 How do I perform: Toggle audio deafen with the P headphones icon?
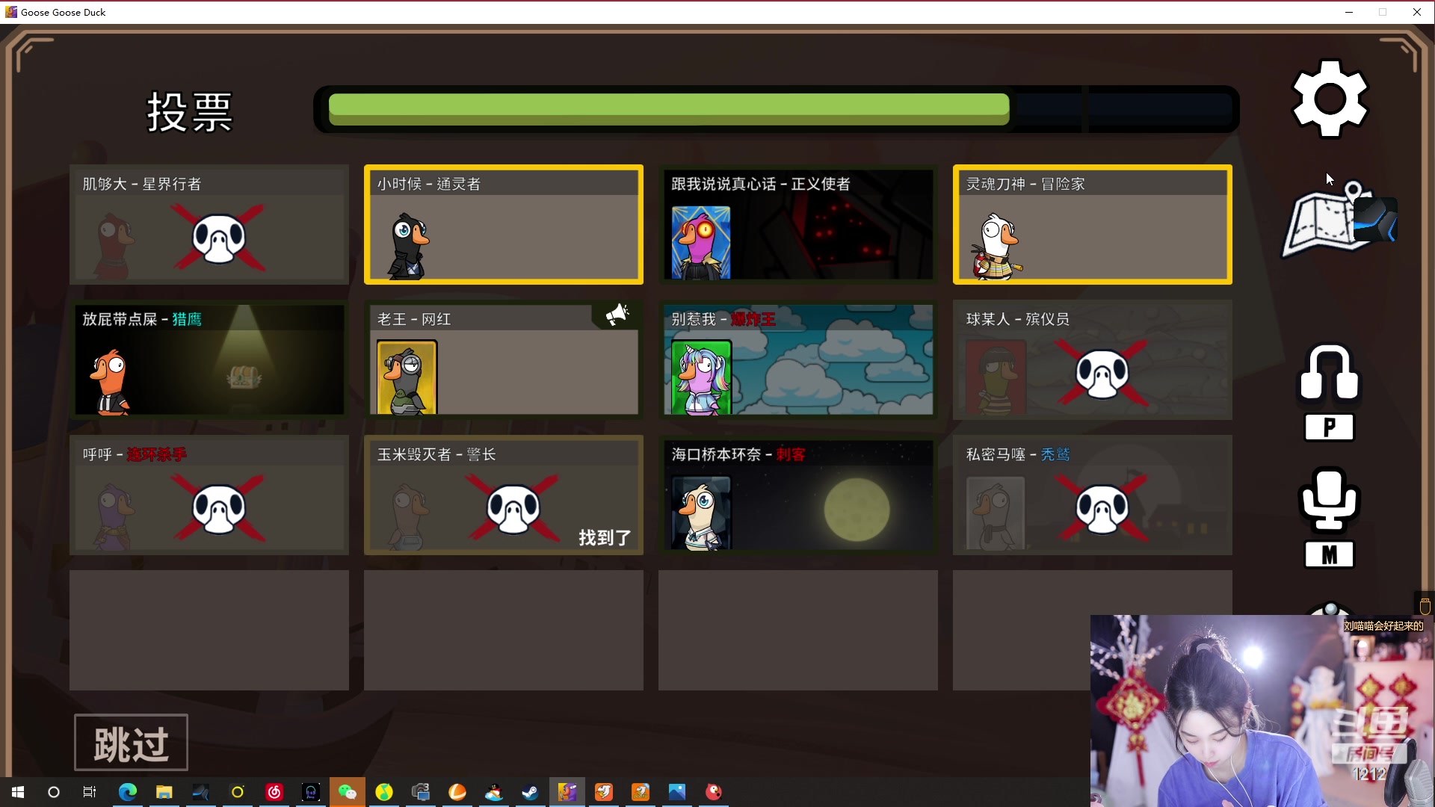pyautogui.click(x=1330, y=392)
